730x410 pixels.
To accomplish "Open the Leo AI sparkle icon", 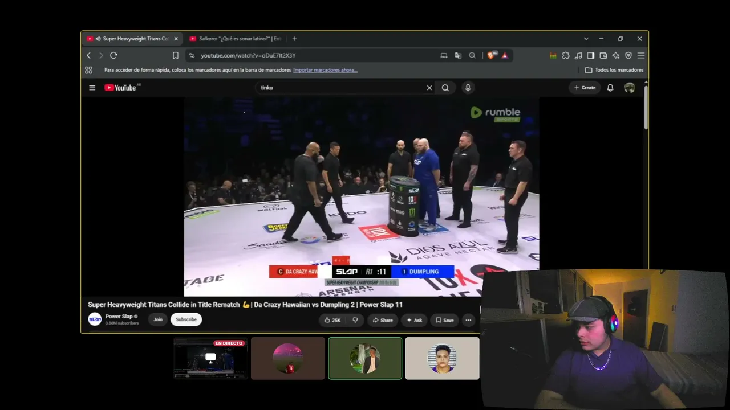I will pos(616,55).
